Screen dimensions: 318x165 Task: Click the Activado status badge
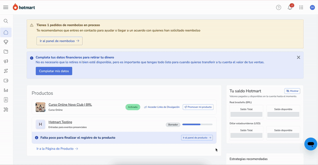coord(133,107)
